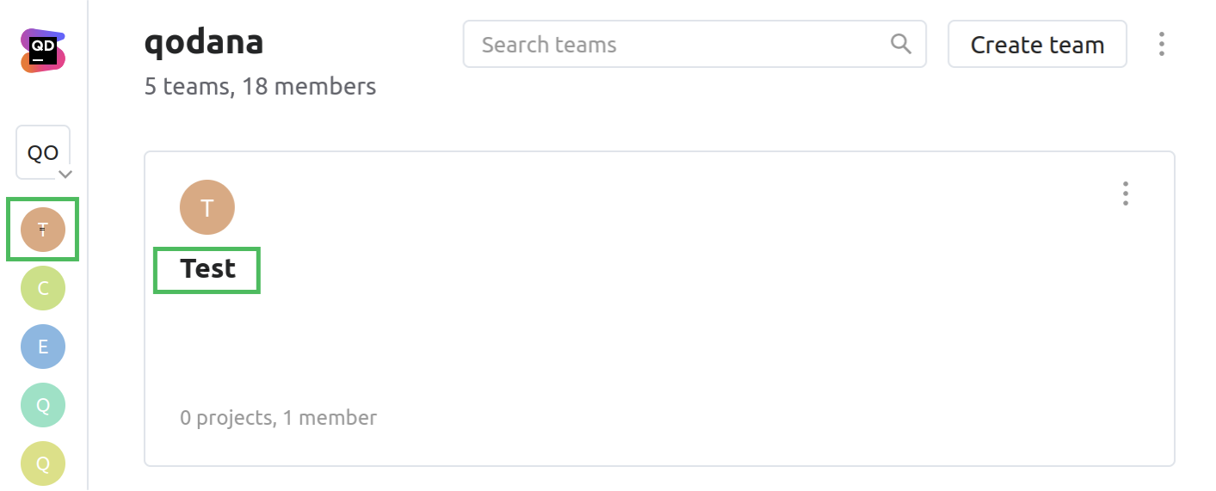Screen dimensions: 1216x491
Task: Click the "5 teams, 18 members" summary
Action: click(260, 87)
